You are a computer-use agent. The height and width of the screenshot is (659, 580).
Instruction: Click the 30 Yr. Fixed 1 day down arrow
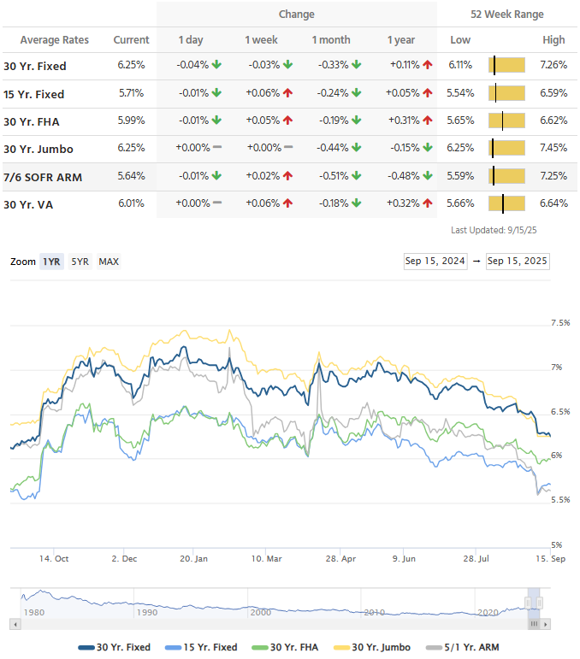[217, 66]
